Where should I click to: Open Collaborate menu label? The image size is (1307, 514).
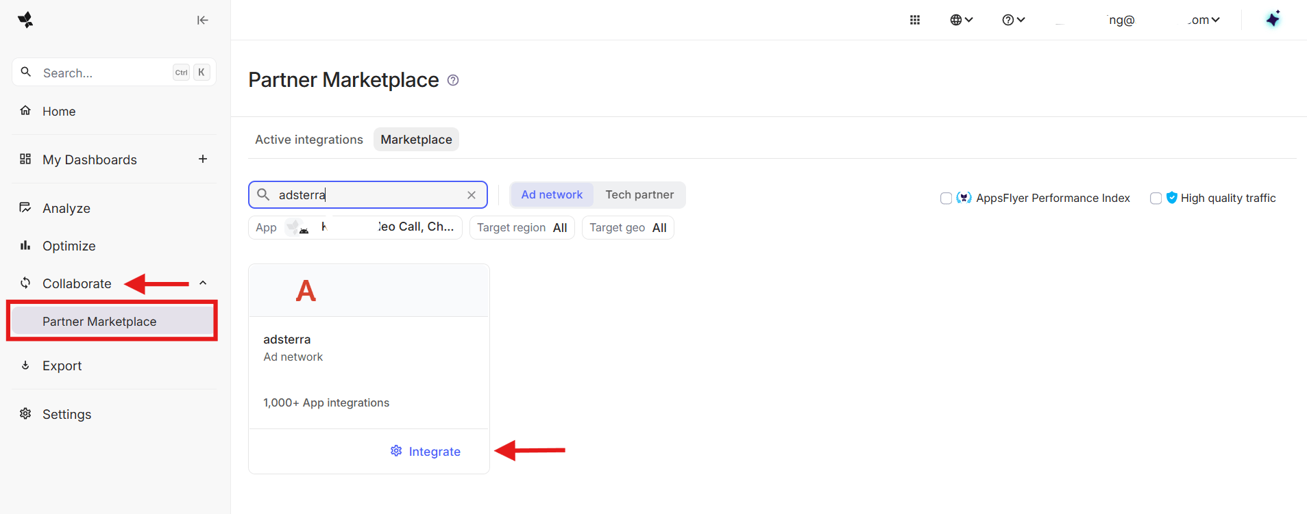(77, 283)
